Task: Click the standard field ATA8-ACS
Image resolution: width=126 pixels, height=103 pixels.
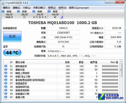Action: (84, 51)
